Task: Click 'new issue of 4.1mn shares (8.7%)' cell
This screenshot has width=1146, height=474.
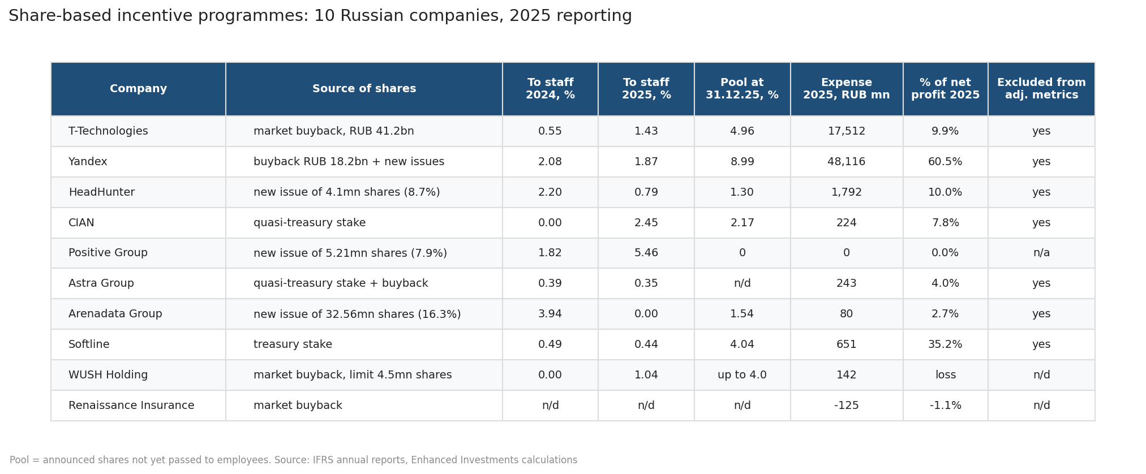Action: [x=364, y=192]
